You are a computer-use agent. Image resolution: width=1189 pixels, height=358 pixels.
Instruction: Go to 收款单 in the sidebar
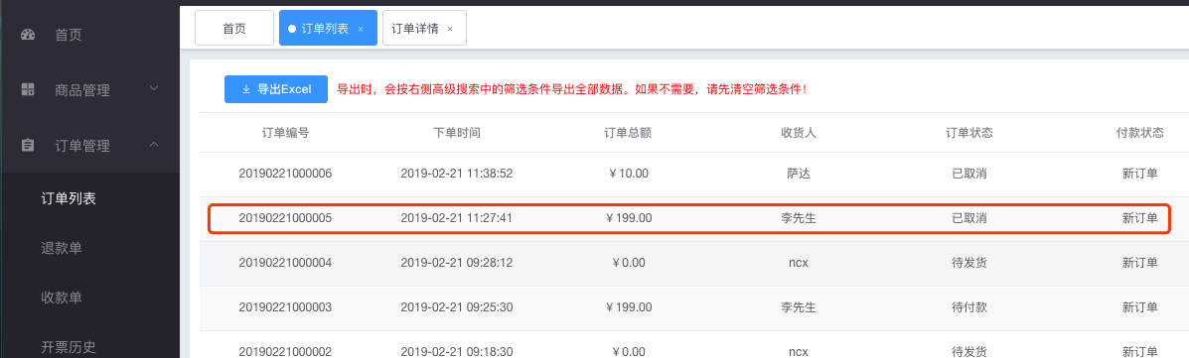pyautogui.click(x=62, y=298)
